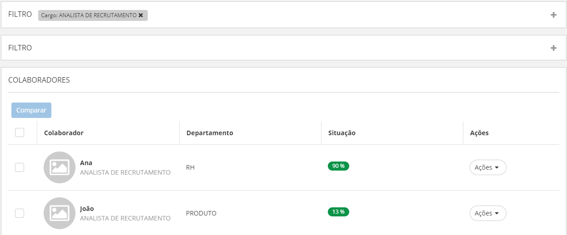Expand the first Filtro panel plus icon

tap(553, 15)
